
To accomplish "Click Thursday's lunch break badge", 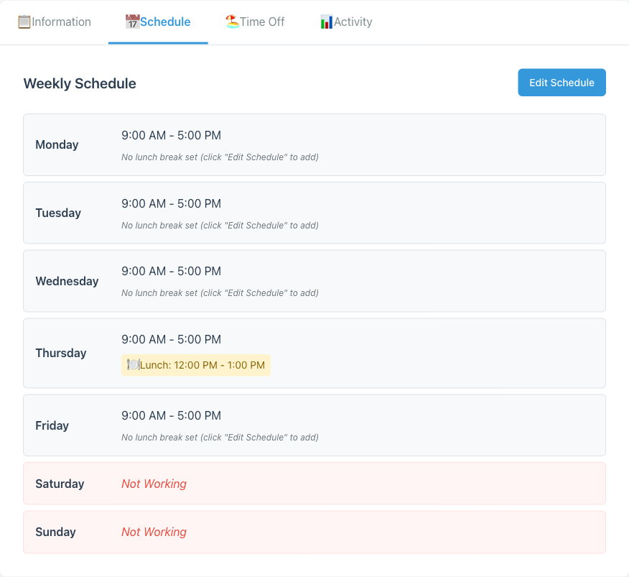I will tap(196, 365).
